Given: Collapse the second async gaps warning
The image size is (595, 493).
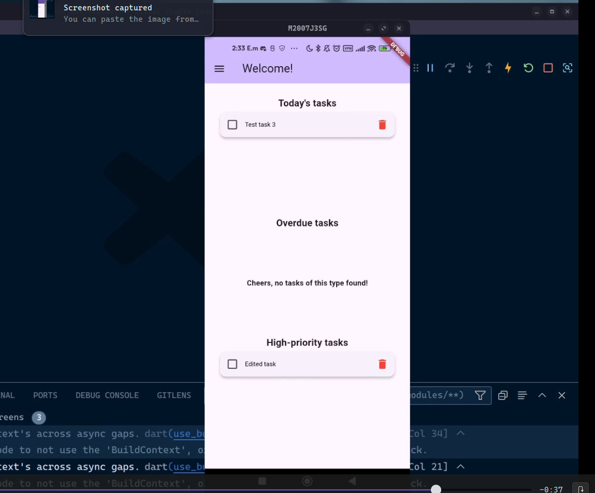Looking at the screenshot, I should [460, 467].
